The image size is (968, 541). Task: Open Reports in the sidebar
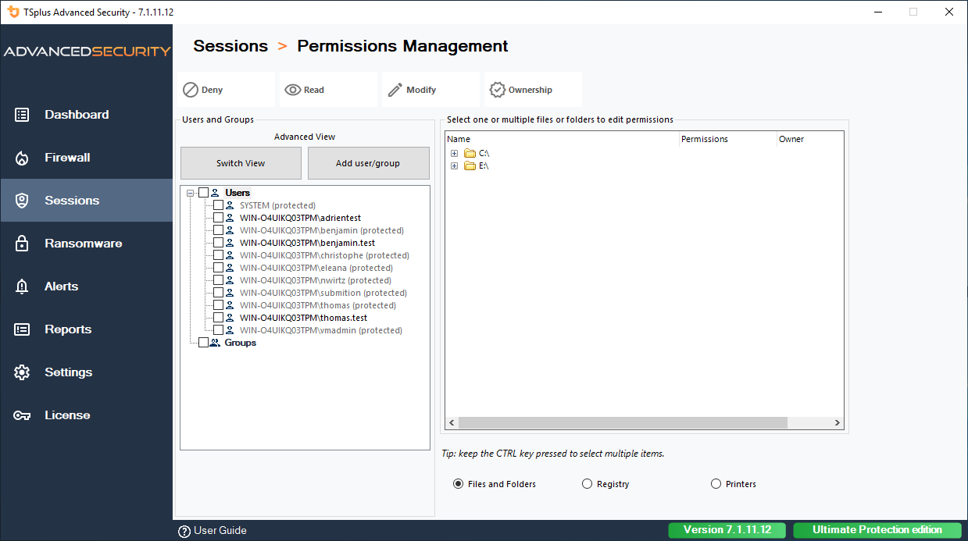(68, 329)
